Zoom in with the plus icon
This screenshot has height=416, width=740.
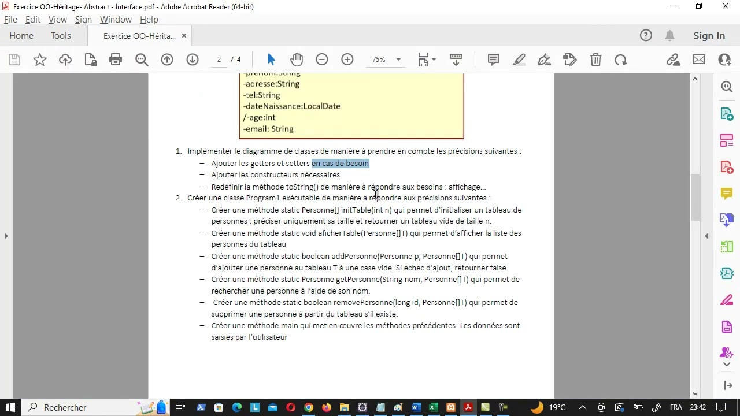[347, 60]
